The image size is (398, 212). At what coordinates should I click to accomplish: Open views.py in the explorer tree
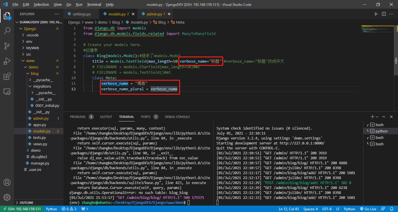pyautogui.click(x=39, y=144)
